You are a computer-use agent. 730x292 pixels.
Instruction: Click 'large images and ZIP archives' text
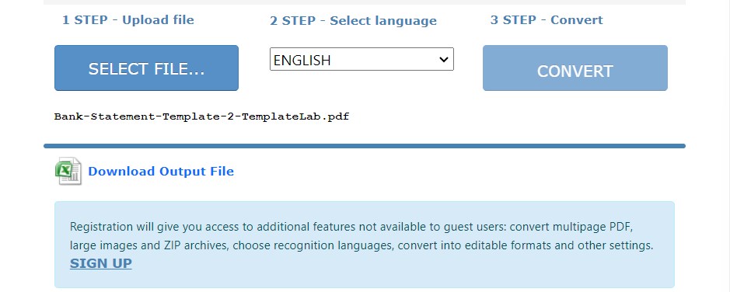point(148,245)
